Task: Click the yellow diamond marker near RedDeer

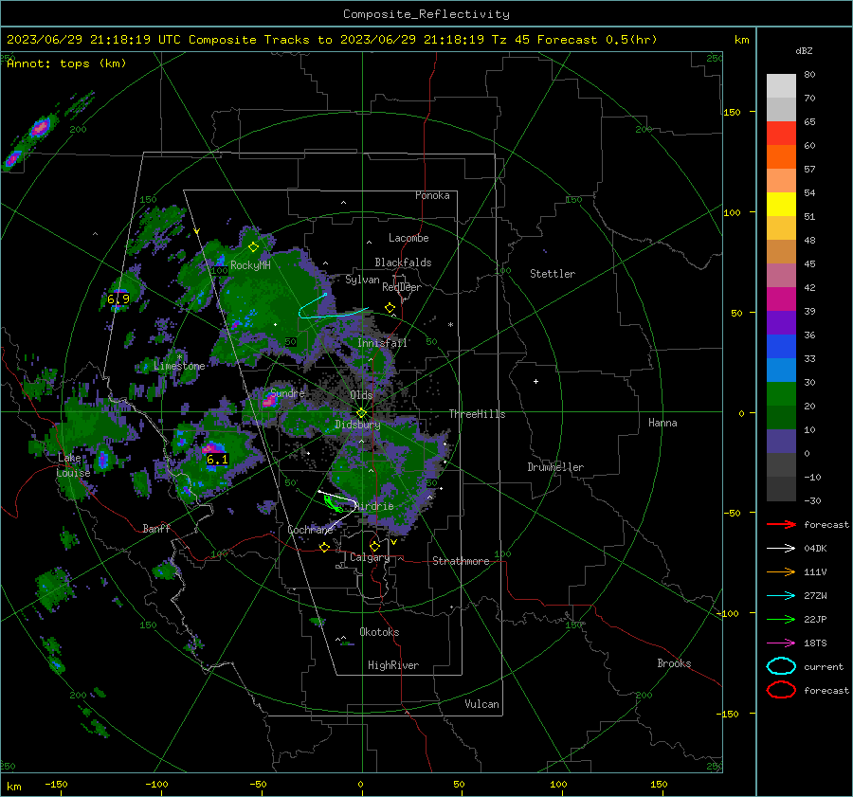Action: pyautogui.click(x=390, y=308)
